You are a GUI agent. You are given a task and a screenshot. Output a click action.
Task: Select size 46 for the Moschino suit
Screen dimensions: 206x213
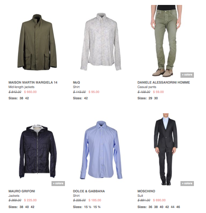(x=178, y=207)
